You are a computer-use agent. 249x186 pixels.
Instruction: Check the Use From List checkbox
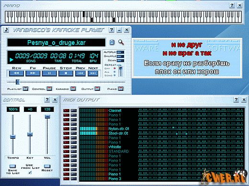(30, 173)
